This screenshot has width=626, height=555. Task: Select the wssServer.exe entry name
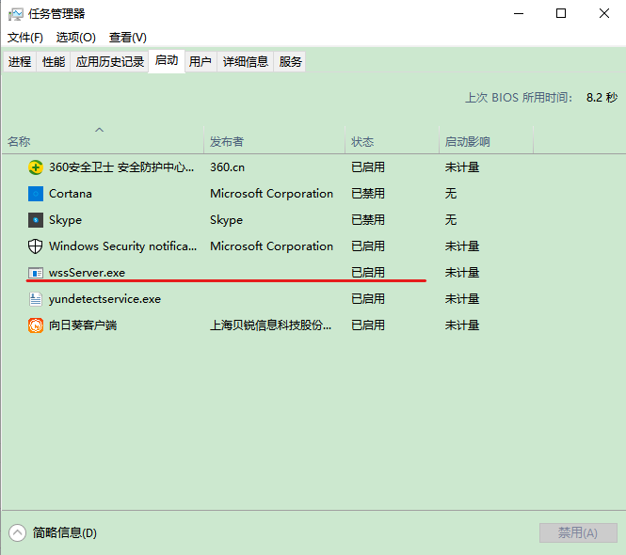(87, 273)
